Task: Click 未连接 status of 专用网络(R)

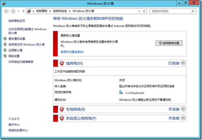Action: pos(174,109)
